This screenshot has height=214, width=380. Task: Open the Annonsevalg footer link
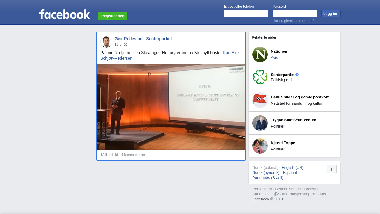[x=264, y=194]
